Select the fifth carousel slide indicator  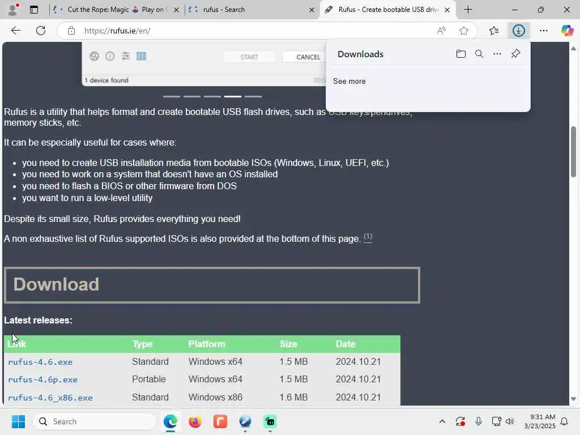click(x=253, y=96)
